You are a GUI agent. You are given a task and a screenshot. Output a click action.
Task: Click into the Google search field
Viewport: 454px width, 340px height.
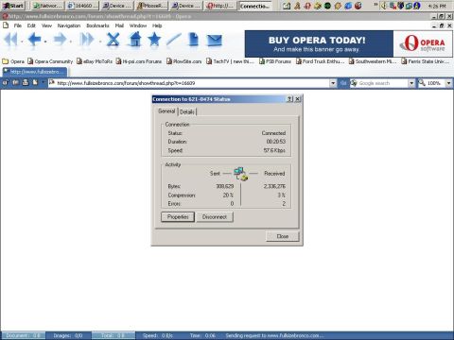382,83
